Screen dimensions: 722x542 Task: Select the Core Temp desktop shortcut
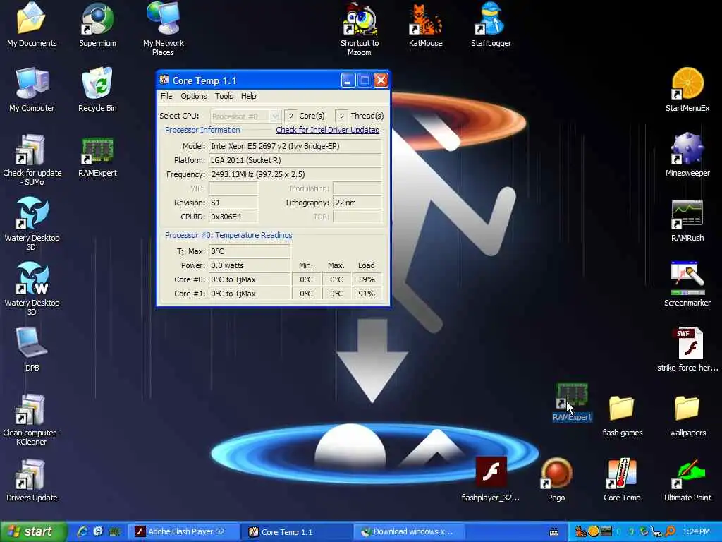(622, 479)
